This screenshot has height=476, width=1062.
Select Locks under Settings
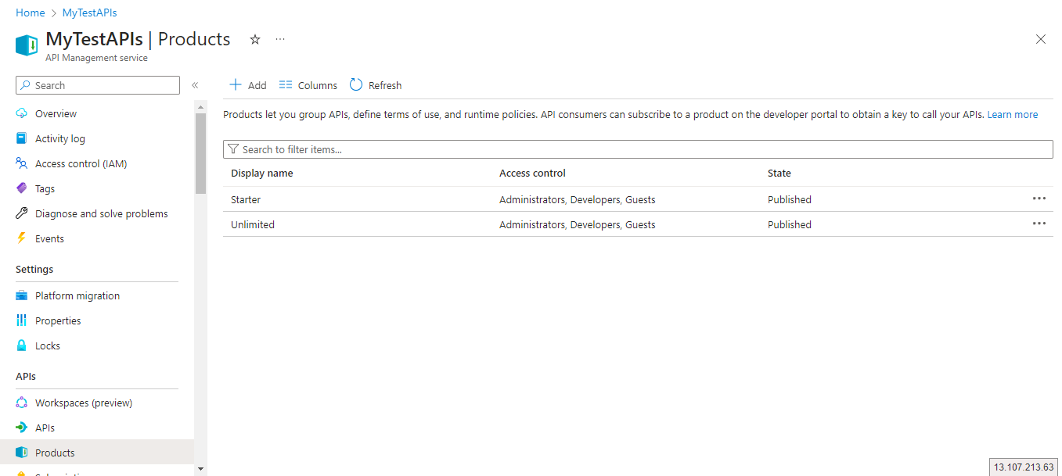tap(48, 345)
